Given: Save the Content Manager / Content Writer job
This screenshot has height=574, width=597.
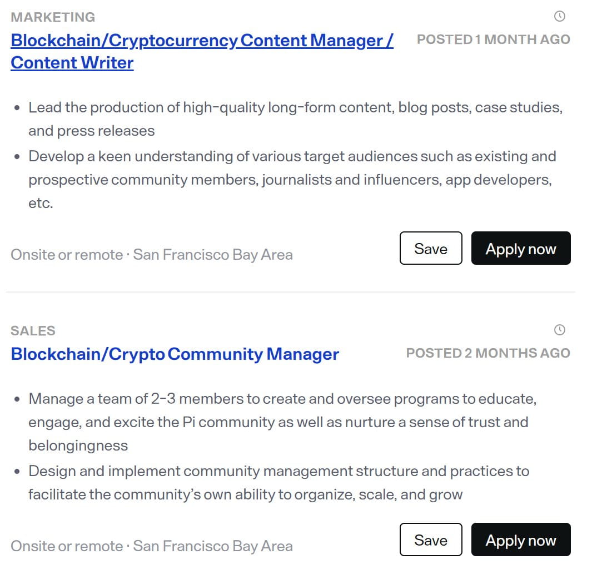Looking at the screenshot, I should click(x=430, y=248).
